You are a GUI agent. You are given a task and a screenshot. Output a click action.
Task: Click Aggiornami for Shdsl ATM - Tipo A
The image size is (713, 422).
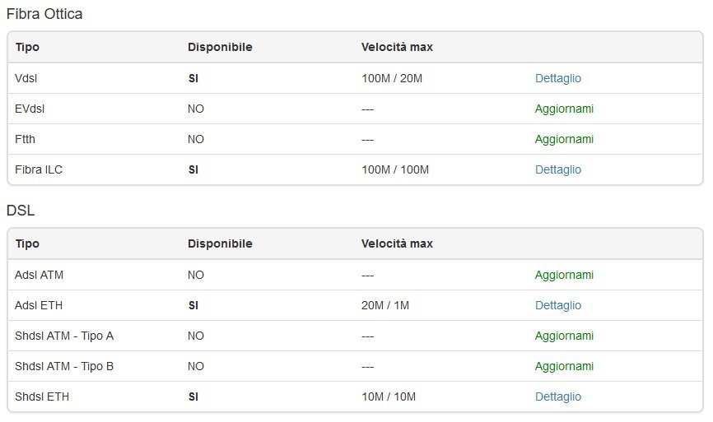[x=564, y=336]
